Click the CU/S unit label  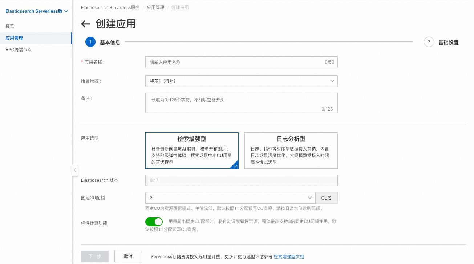(327, 198)
